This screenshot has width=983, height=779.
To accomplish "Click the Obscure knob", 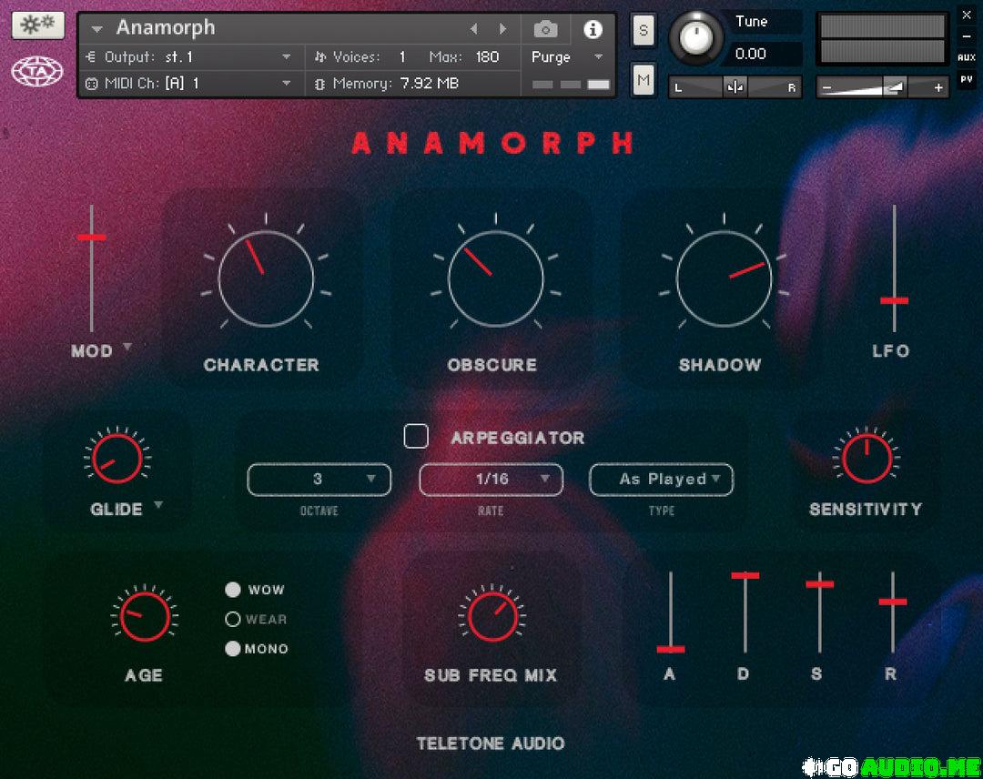I will tap(495, 278).
